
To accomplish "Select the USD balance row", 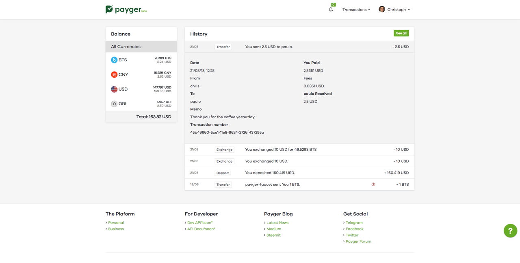I will 141,89.
